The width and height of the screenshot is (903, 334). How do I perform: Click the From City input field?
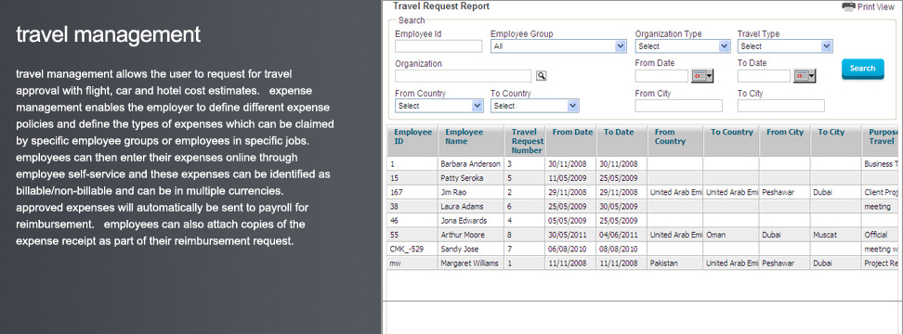point(678,106)
